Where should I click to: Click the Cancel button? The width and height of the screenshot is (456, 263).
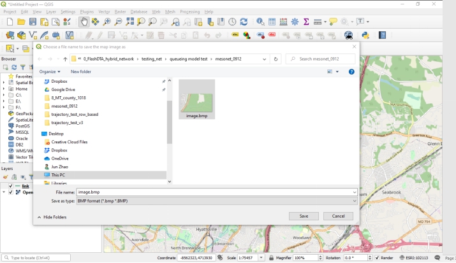point(338,217)
